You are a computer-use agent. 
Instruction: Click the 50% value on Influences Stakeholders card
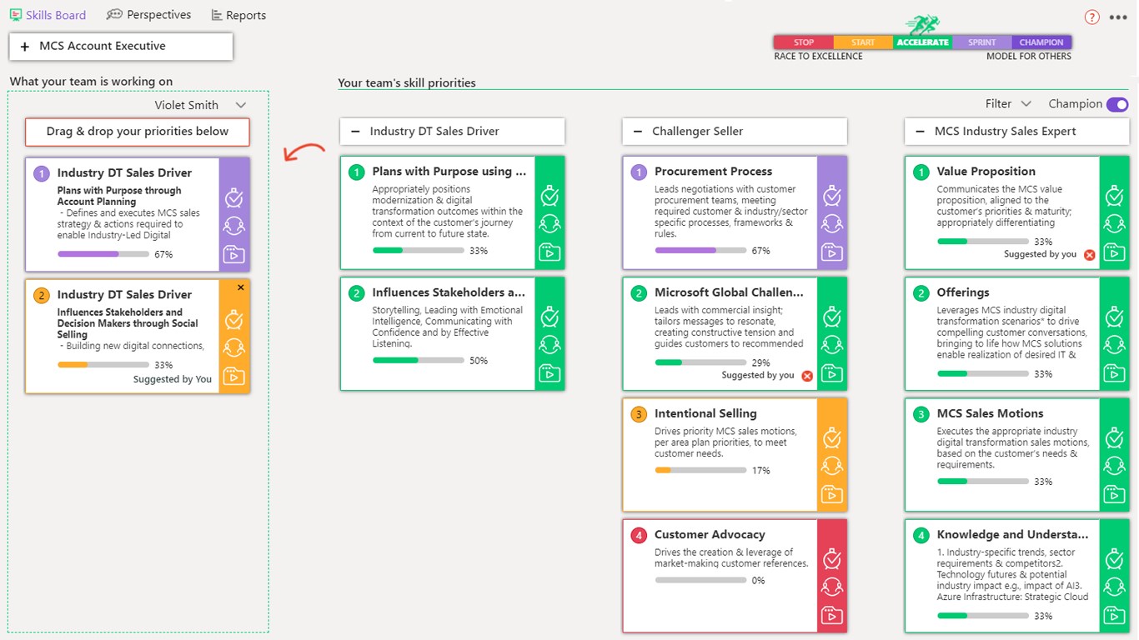coord(479,361)
